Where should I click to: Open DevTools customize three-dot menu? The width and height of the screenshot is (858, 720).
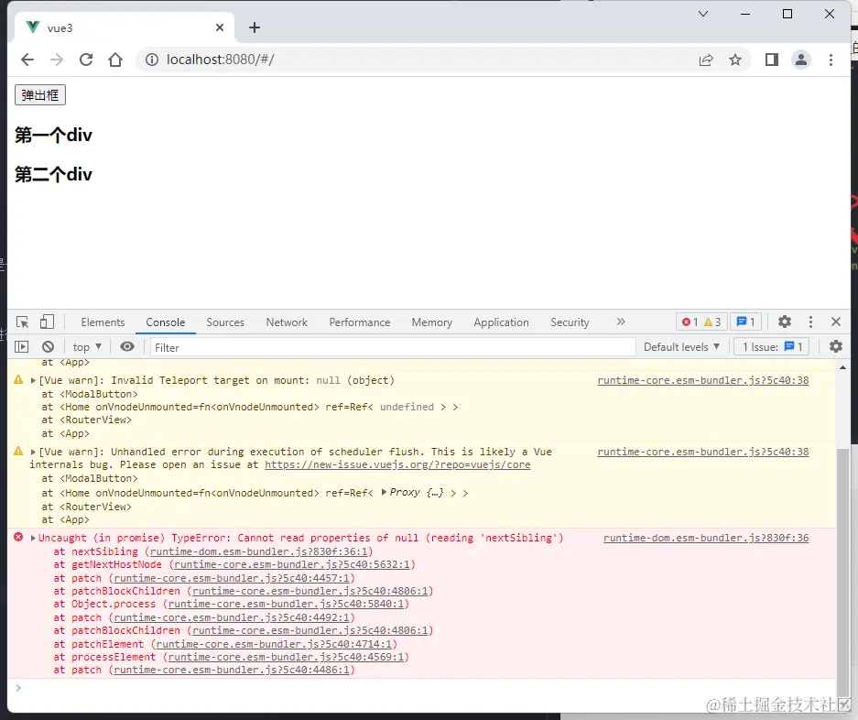click(x=810, y=322)
